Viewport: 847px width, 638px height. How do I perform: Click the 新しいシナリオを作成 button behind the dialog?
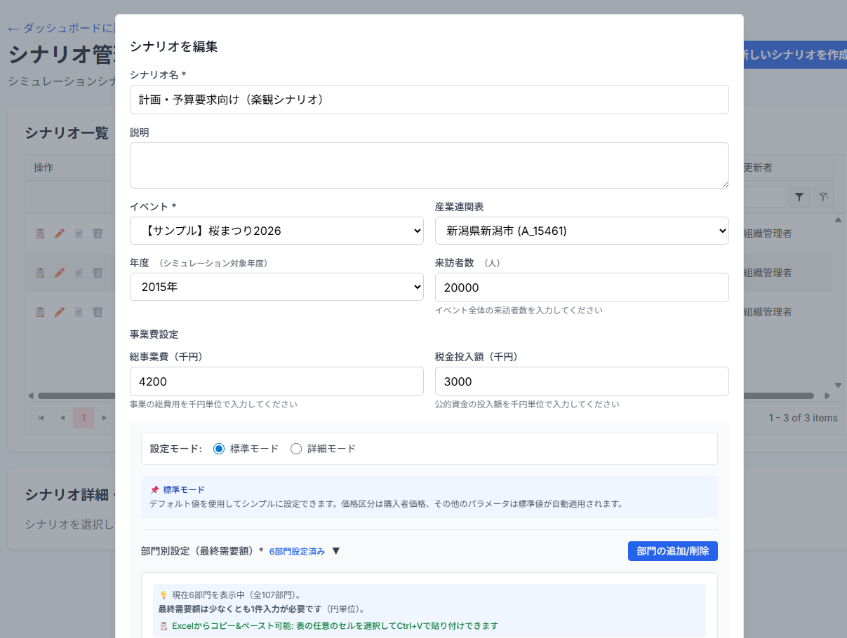794,55
